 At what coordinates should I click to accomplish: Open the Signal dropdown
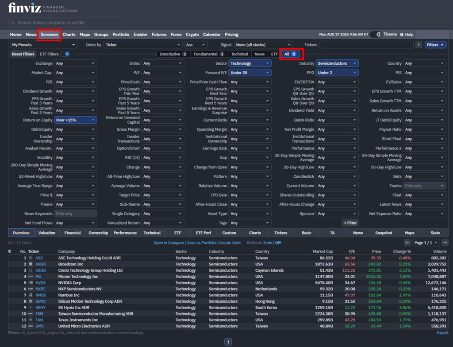(263, 45)
